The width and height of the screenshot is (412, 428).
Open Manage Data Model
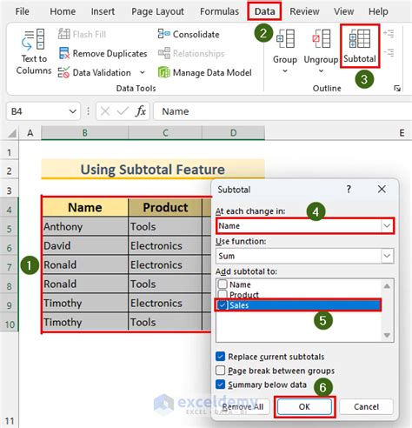(x=204, y=72)
